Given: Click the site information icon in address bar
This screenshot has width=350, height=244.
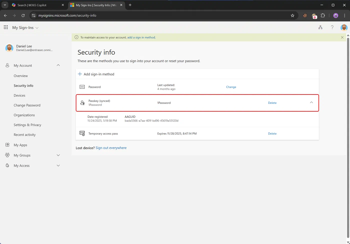Looking at the screenshot, I should [34, 15].
